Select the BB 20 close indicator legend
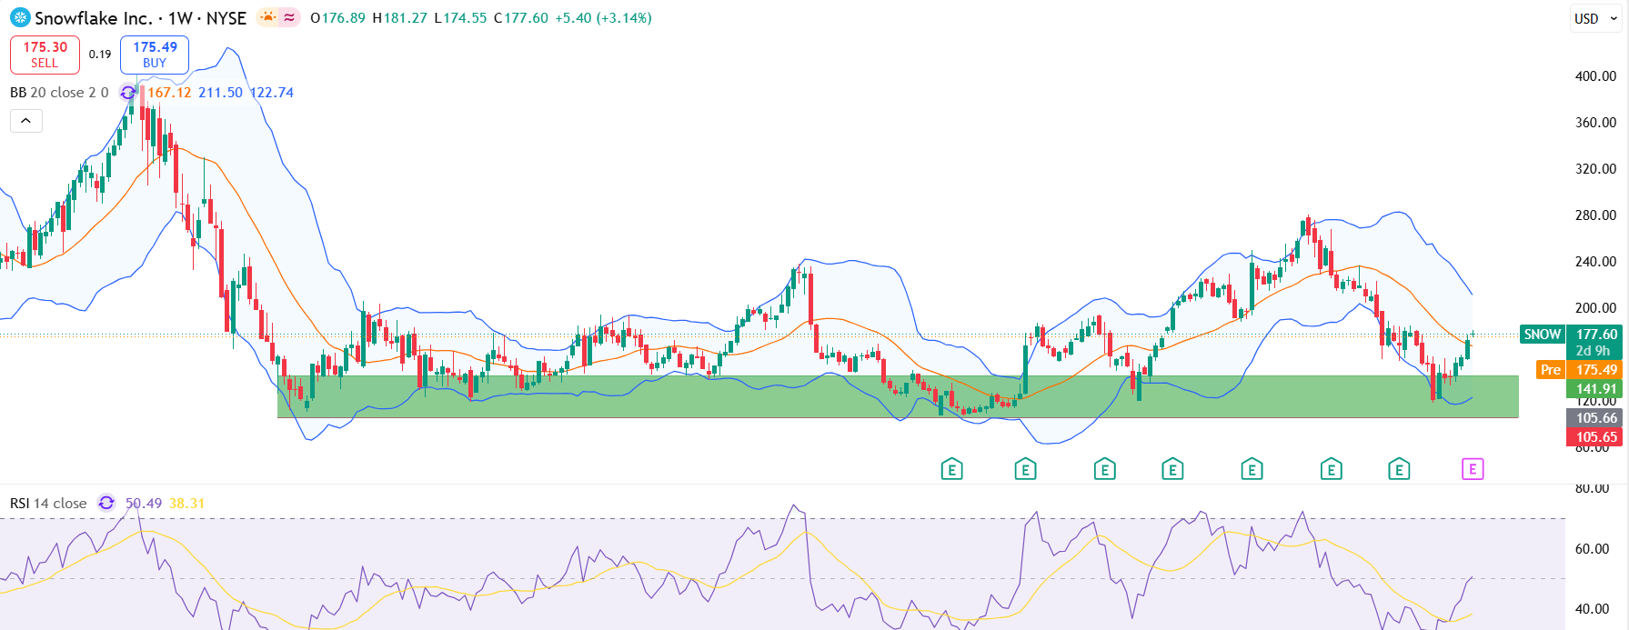Screen dimensions: 1629x630 pyautogui.click(x=59, y=93)
